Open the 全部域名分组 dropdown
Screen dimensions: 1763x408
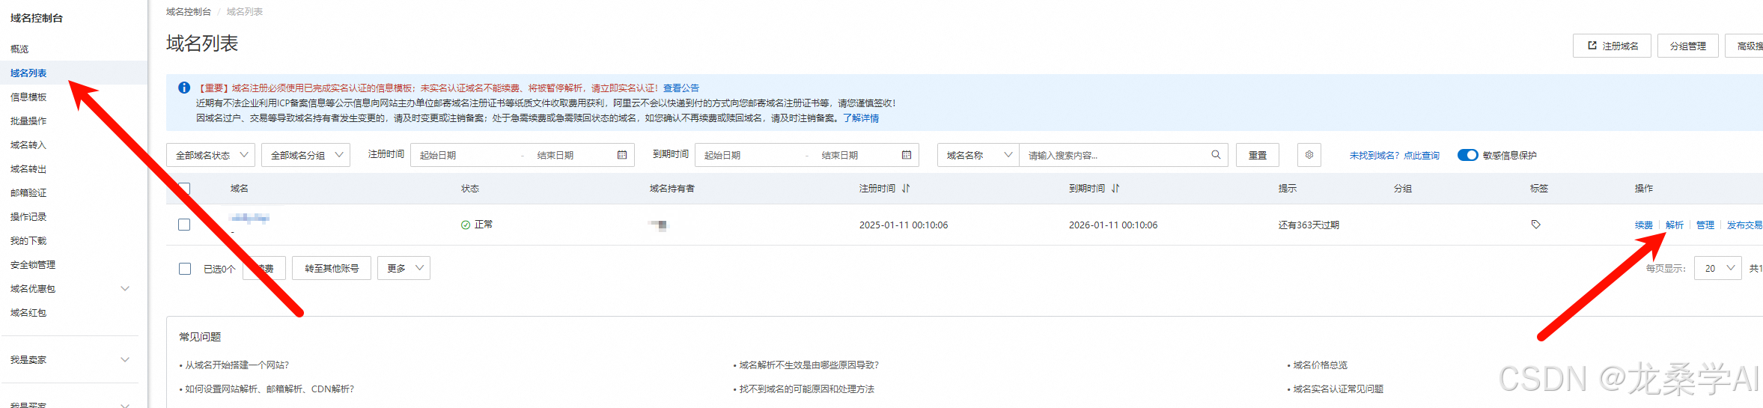[305, 155]
